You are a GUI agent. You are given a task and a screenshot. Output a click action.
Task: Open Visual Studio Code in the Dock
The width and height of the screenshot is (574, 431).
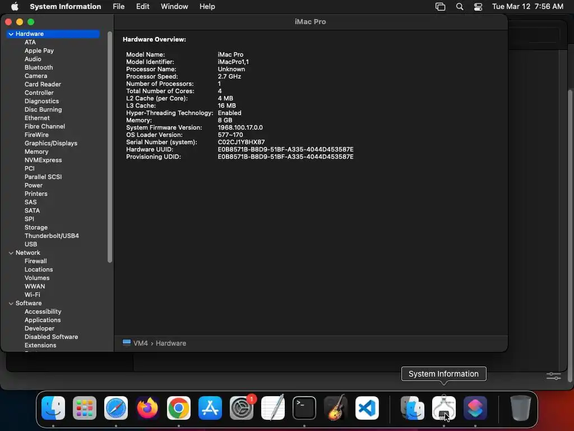point(367,408)
